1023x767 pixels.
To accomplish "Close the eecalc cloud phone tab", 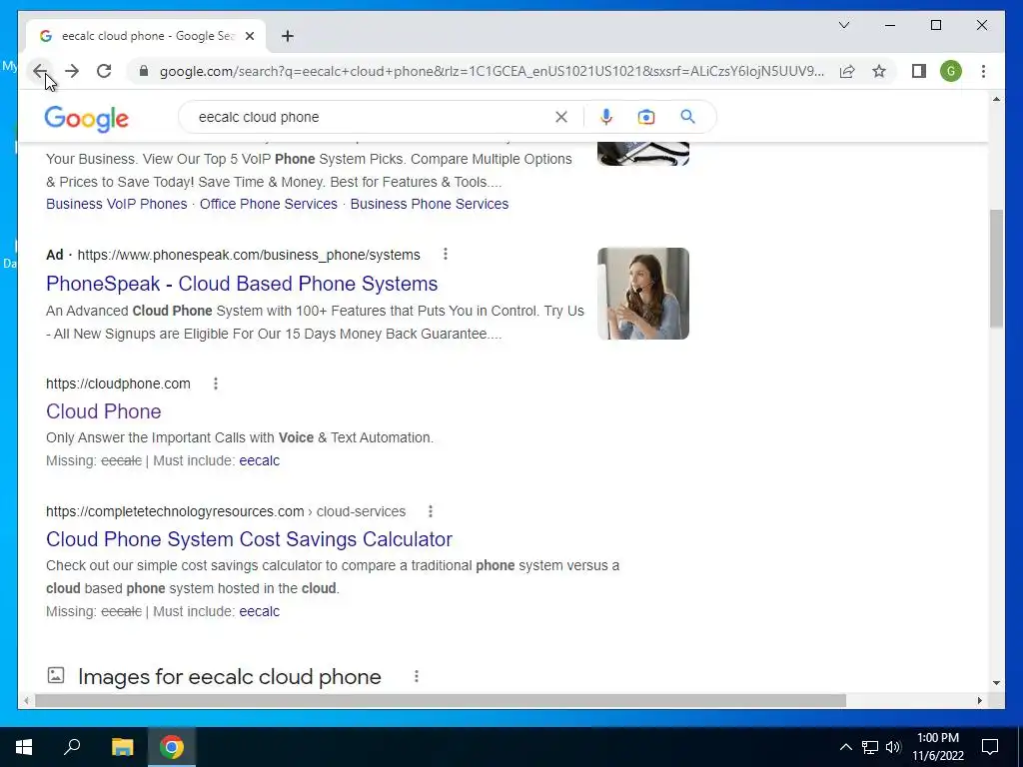I will pyautogui.click(x=249, y=37).
